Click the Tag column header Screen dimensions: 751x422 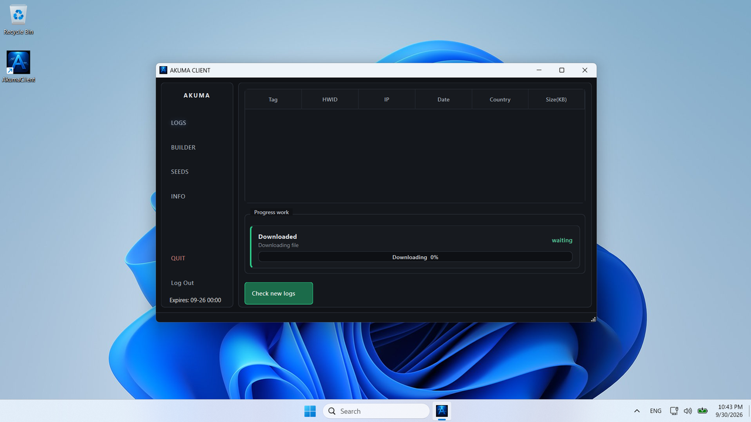pos(273,100)
